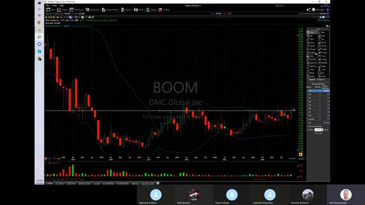Expand the Volume pane legend dropdown
Screen dimensions: 365x205
(x=59, y=163)
